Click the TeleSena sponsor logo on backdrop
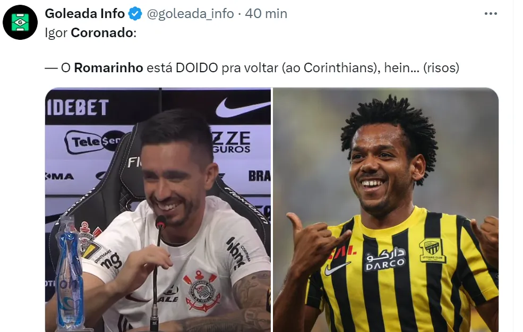 (94, 141)
